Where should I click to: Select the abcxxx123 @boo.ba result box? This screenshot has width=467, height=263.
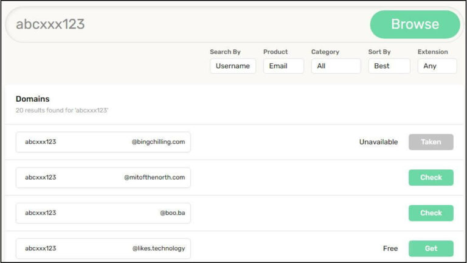click(103, 213)
